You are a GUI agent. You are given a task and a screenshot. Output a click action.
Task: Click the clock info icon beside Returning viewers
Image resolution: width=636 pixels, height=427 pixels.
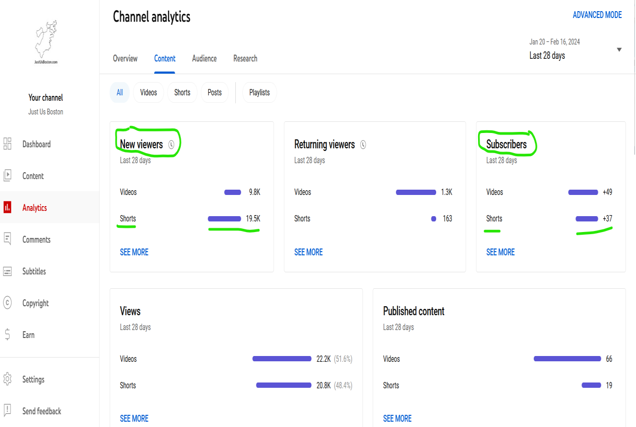(x=363, y=144)
